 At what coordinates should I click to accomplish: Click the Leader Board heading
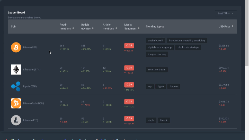coord(16,12)
